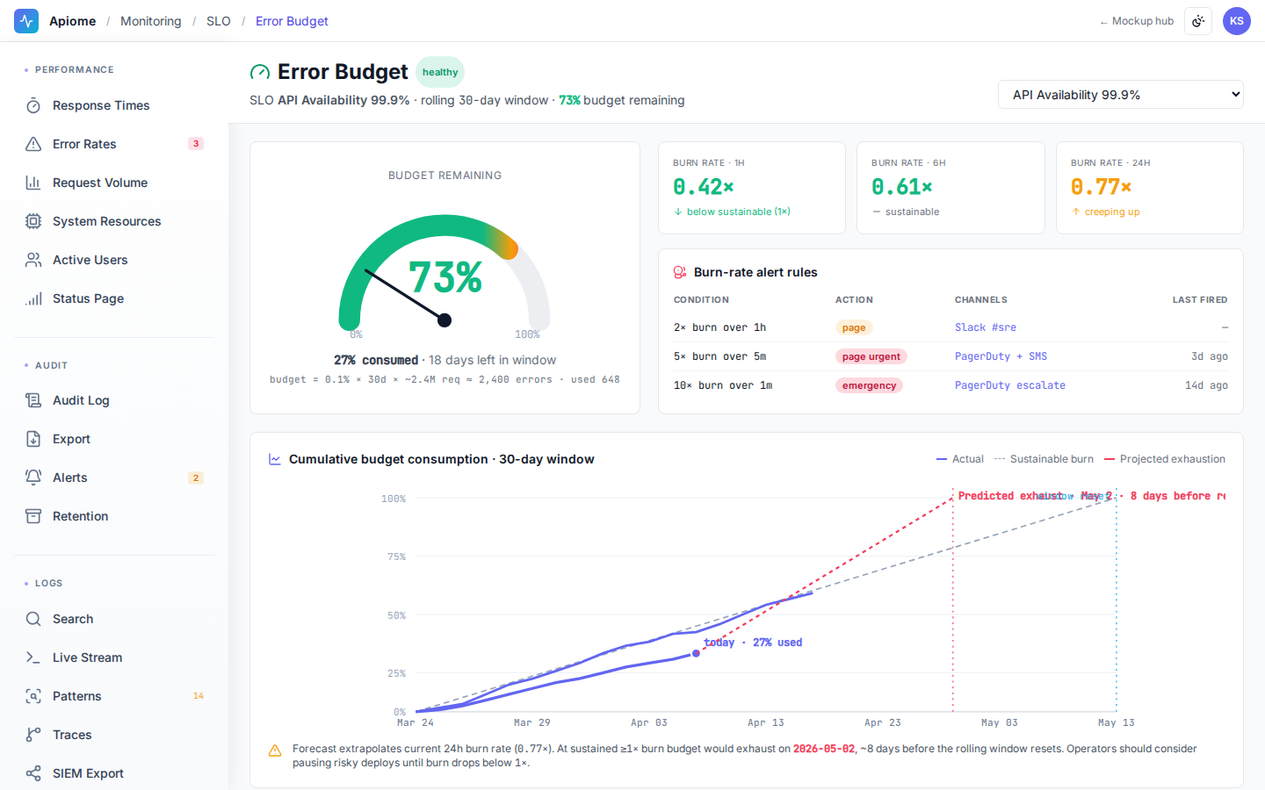
Task: Open System Resources section
Action: tap(114, 221)
